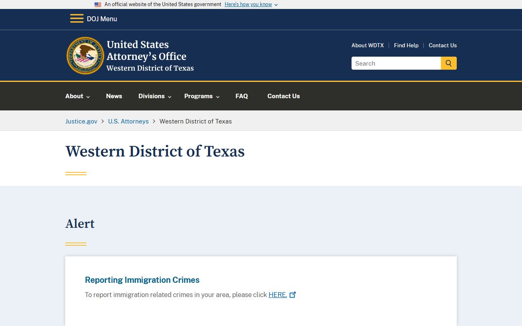
Task: Click the DOJ Menu text label
Action: point(102,19)
